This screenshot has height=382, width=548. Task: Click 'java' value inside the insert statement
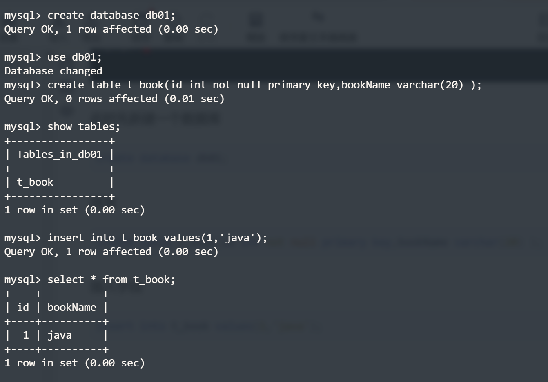point(237,238)
